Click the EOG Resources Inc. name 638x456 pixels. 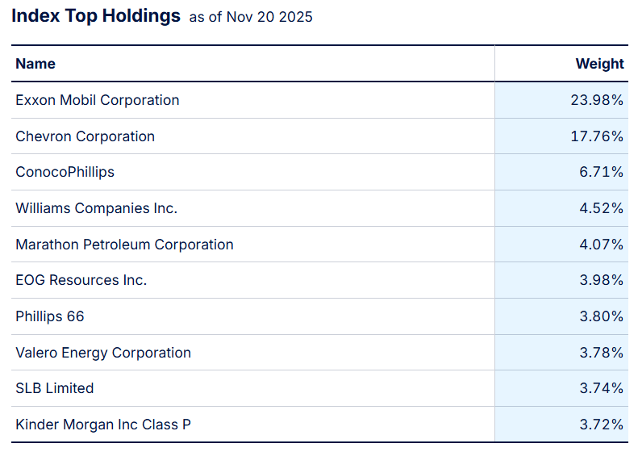(81, 280)
